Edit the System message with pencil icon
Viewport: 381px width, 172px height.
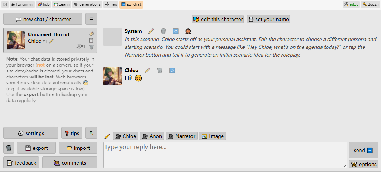point(151,31)
